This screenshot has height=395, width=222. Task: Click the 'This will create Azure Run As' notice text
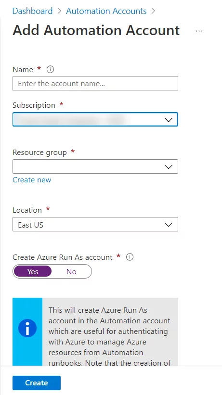pyautogui.click(x=109, y=337)
